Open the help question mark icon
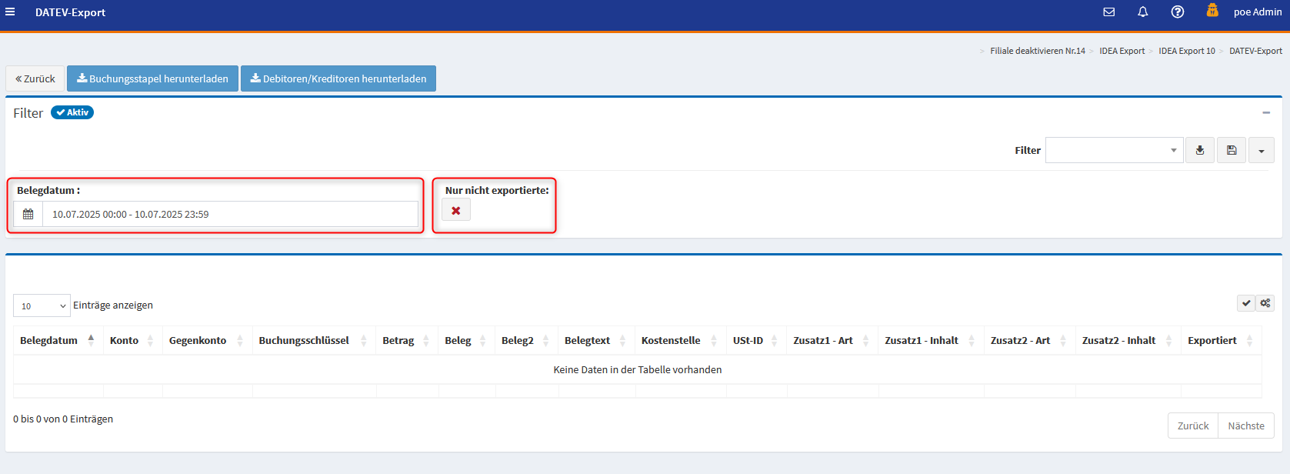Screen dimensions: 1290x474 pyautogui.click(x=1177, y=12)
